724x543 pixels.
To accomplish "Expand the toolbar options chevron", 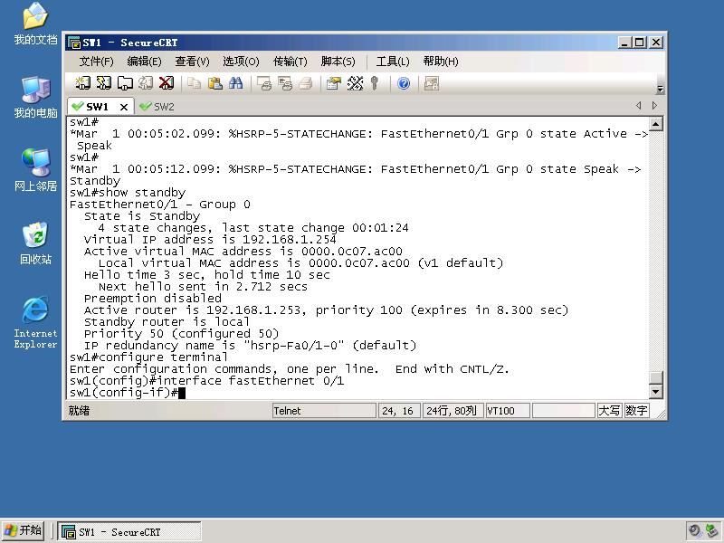I will [661, 89].
